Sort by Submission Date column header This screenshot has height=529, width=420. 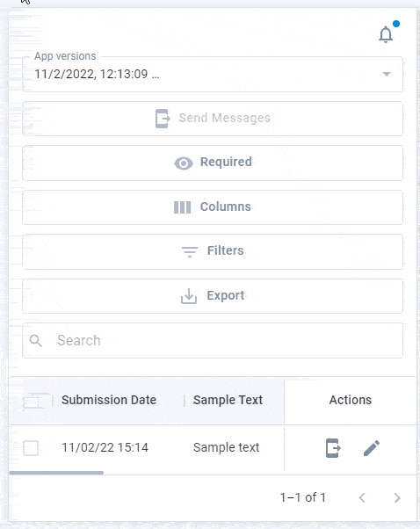click(x=109, y=400)
